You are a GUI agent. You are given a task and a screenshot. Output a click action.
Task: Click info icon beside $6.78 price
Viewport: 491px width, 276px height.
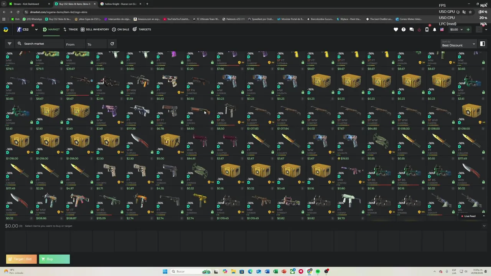[x=181, y=129]
